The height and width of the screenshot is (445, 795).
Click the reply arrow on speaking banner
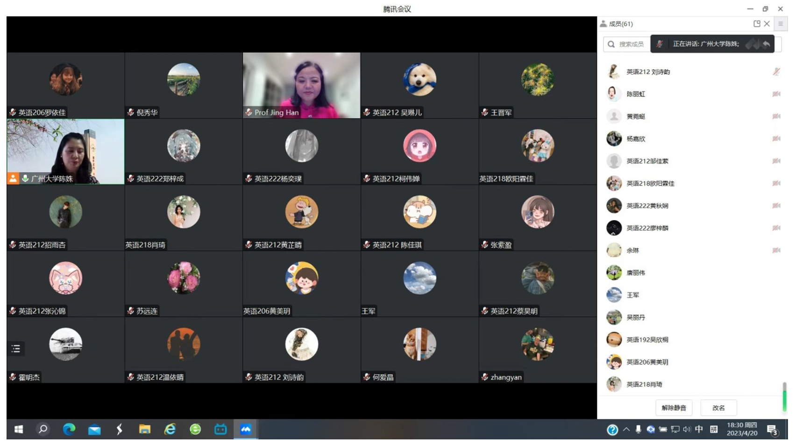(x=767, y=44)
